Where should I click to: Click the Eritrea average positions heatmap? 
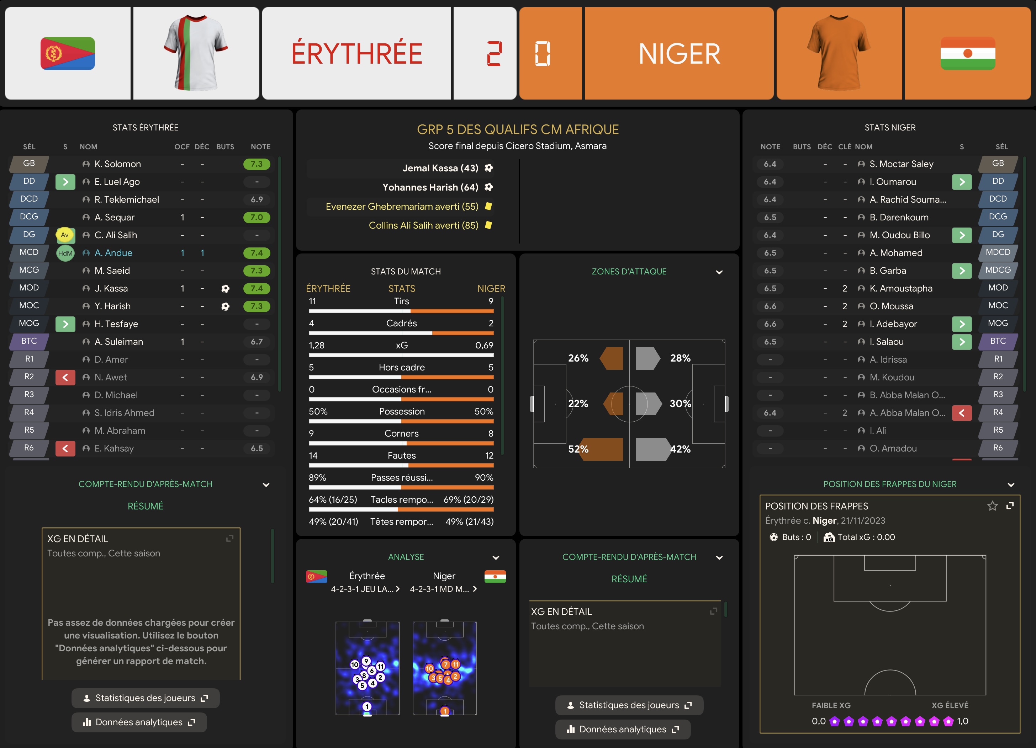tap(367, 669)
